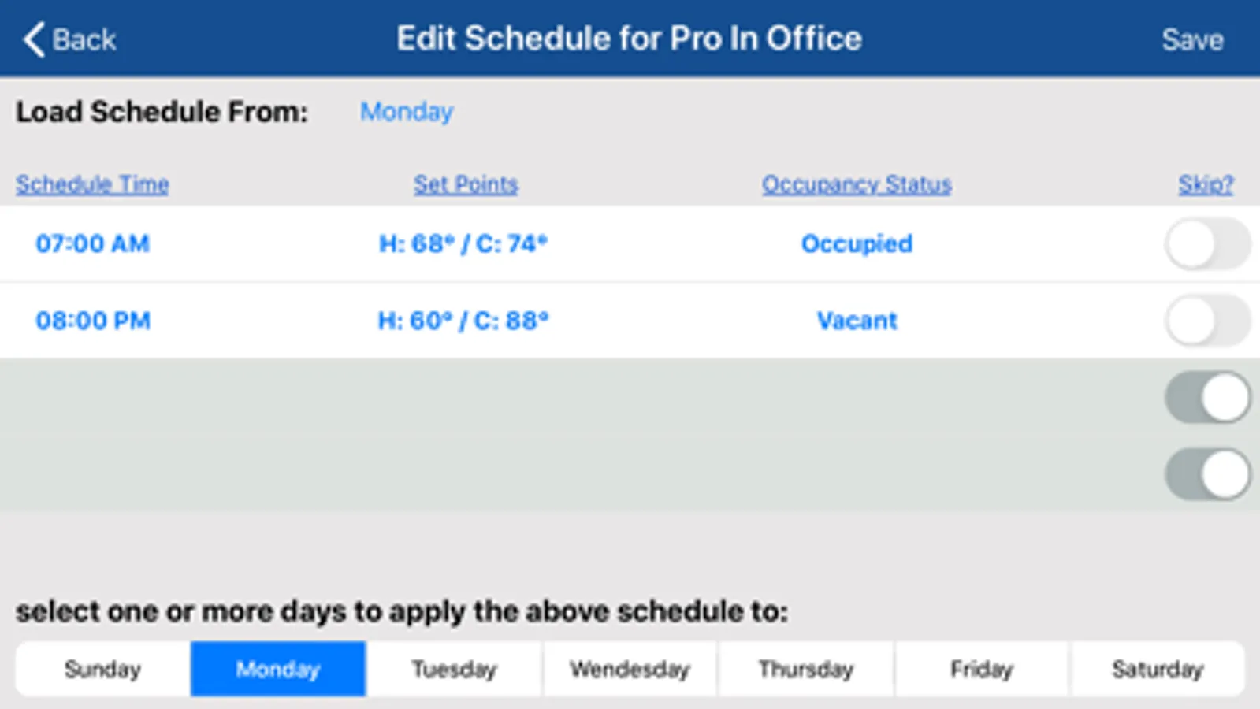Change the 07:00 AM schedule time
Screen dimensions: 1260x709
coord(92,243)
